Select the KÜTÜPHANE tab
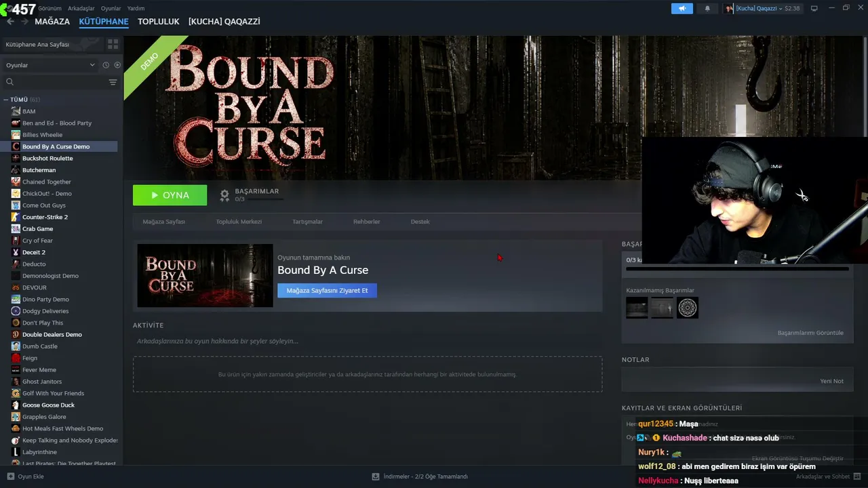This screenshot has height=488, width=868. pyautogui.click(x=104, y=22)
